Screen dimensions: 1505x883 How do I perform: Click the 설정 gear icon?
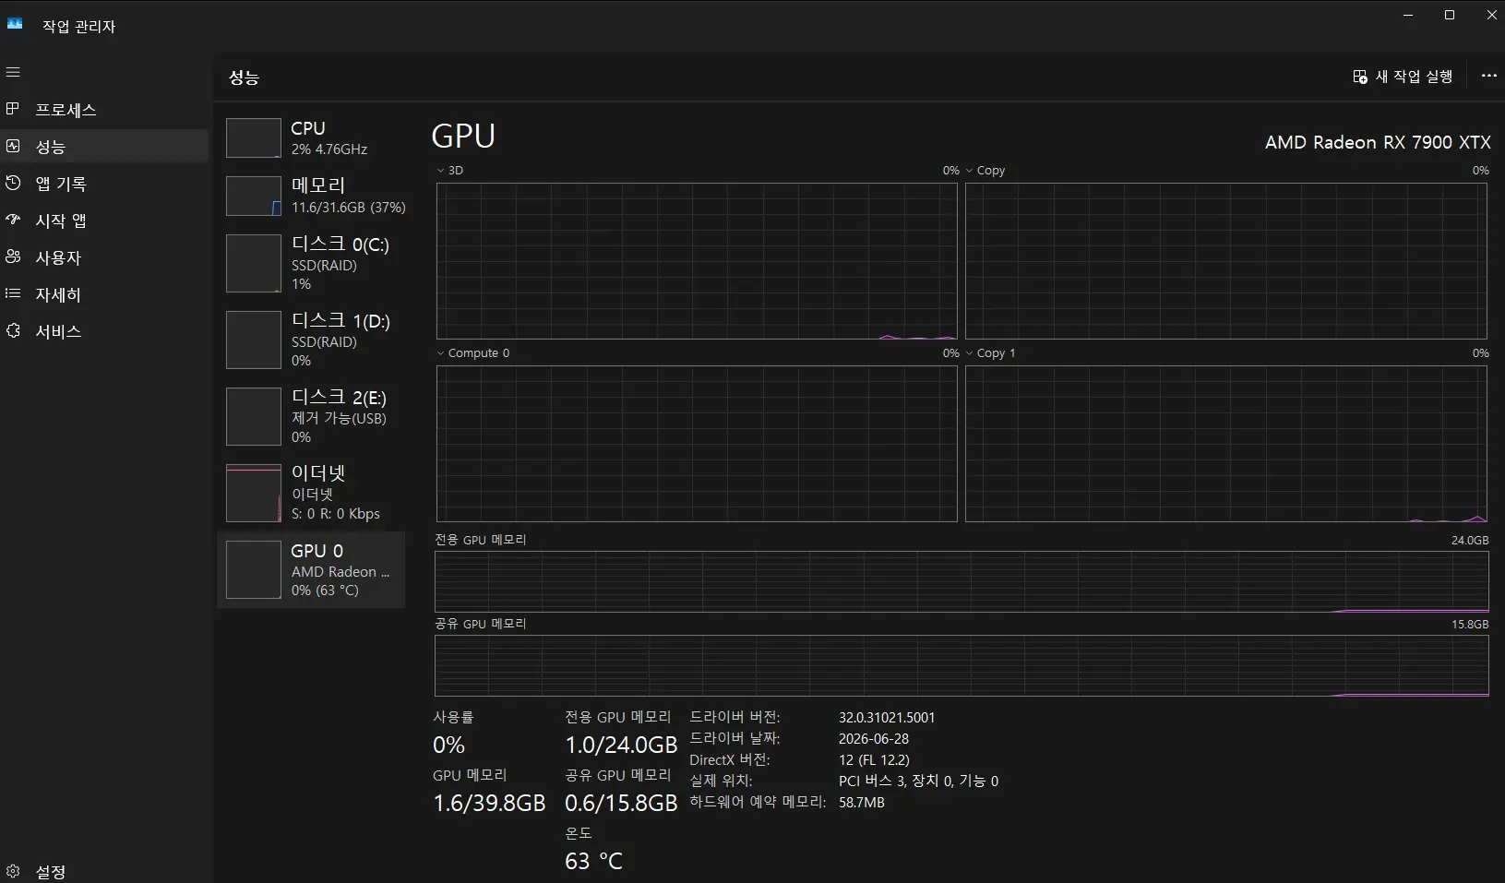[x=13, y=871]
